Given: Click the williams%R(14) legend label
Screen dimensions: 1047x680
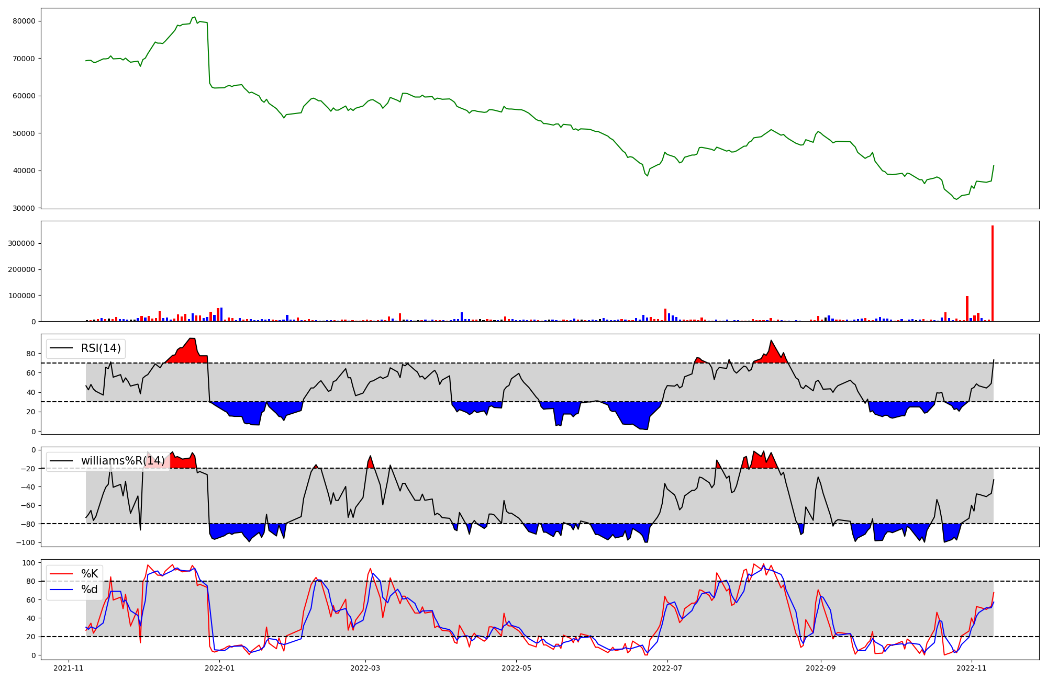Looking at the screenshot, I should 122,461.
